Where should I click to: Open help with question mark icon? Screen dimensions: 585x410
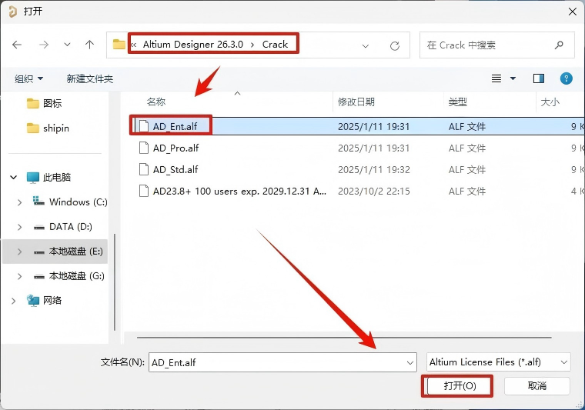[566, 78]
